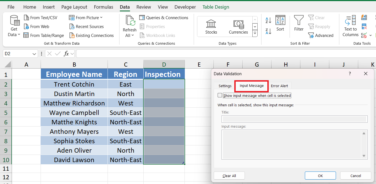The image size is (376, 184).
Task: Select column A header
Action: (26, 65)
